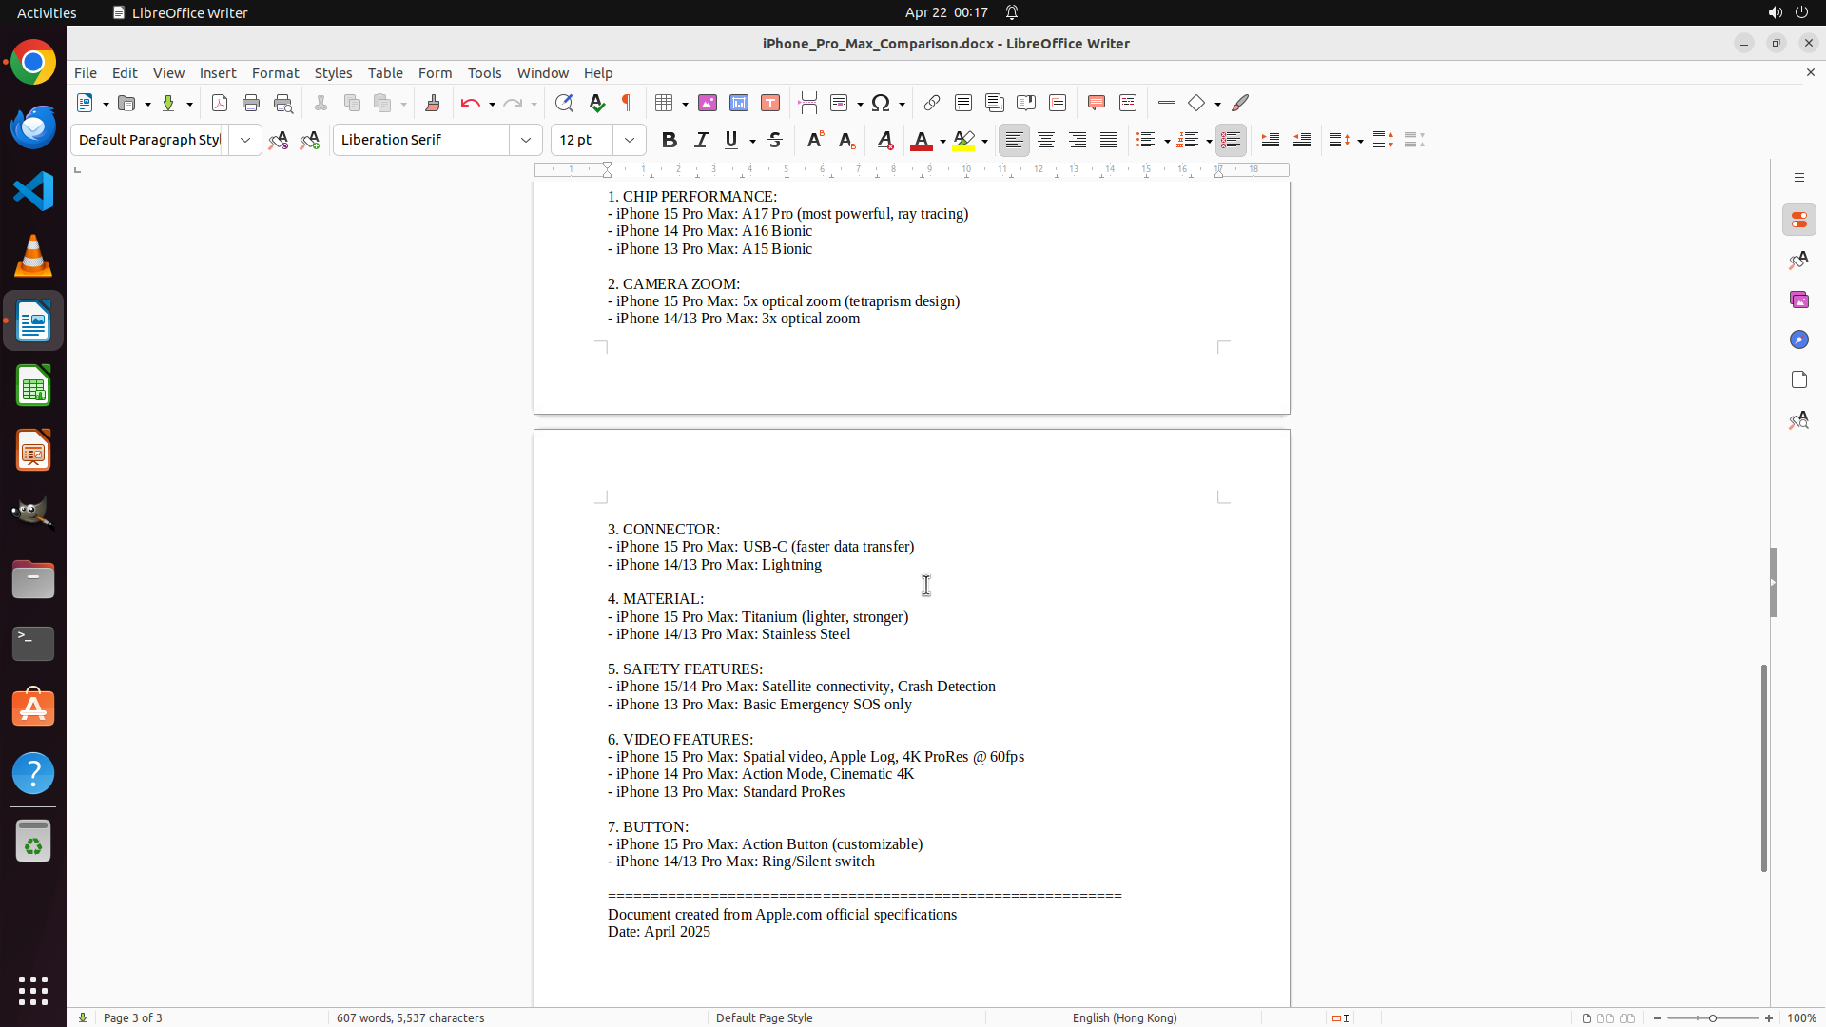The width and height of the screenshot is (1826, 1027).
Task: Click the Insert Hyperlink icon
Action: pyautogui.click(x=932, y=103)
